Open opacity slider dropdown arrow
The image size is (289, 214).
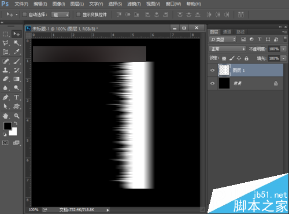(x=283, y=49)
